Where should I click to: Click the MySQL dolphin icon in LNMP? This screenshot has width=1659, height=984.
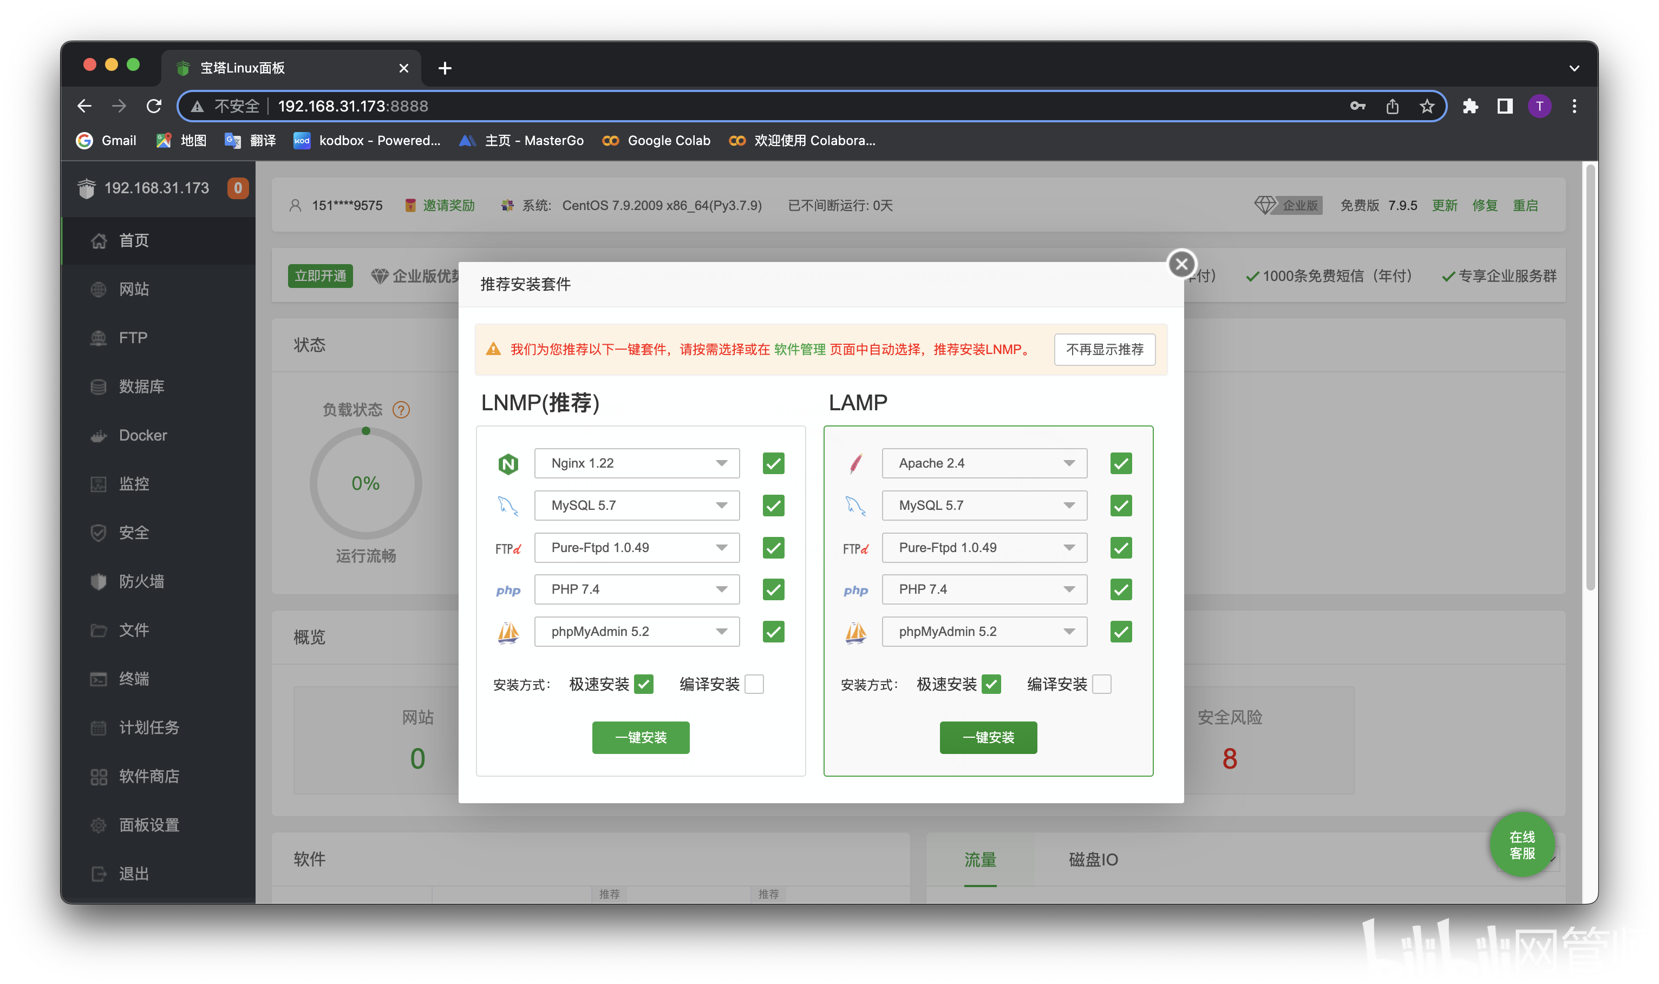[508, 506]
